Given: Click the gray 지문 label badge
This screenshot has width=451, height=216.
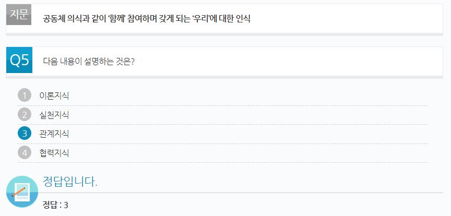Looking at the screenshot, I should [19, 15].
